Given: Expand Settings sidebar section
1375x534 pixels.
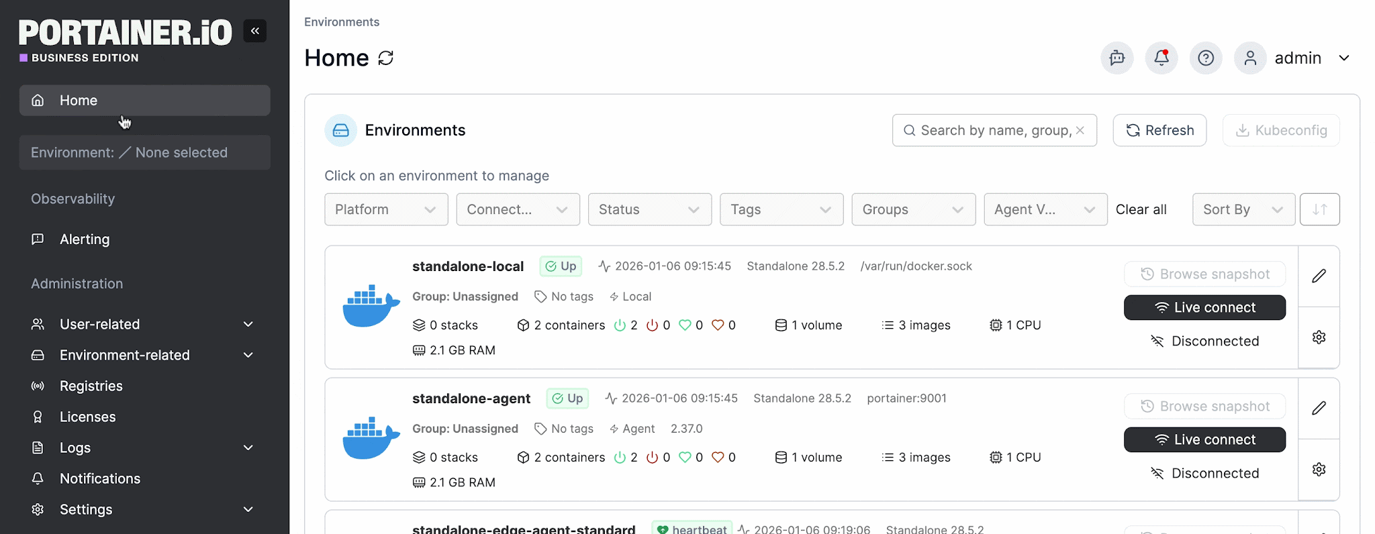Looking at the screenshot, I should coord(144,509).
